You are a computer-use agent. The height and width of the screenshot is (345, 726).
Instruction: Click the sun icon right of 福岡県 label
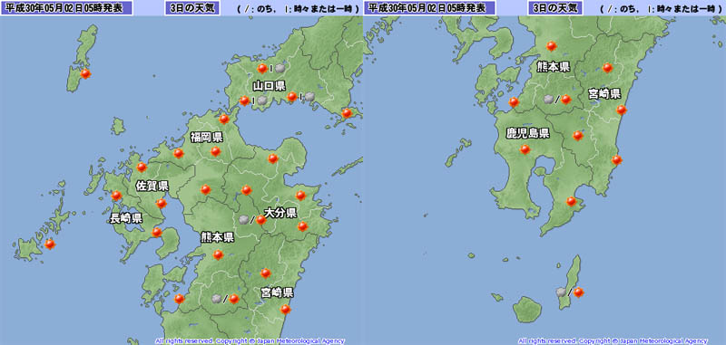[x=216, y=151]
